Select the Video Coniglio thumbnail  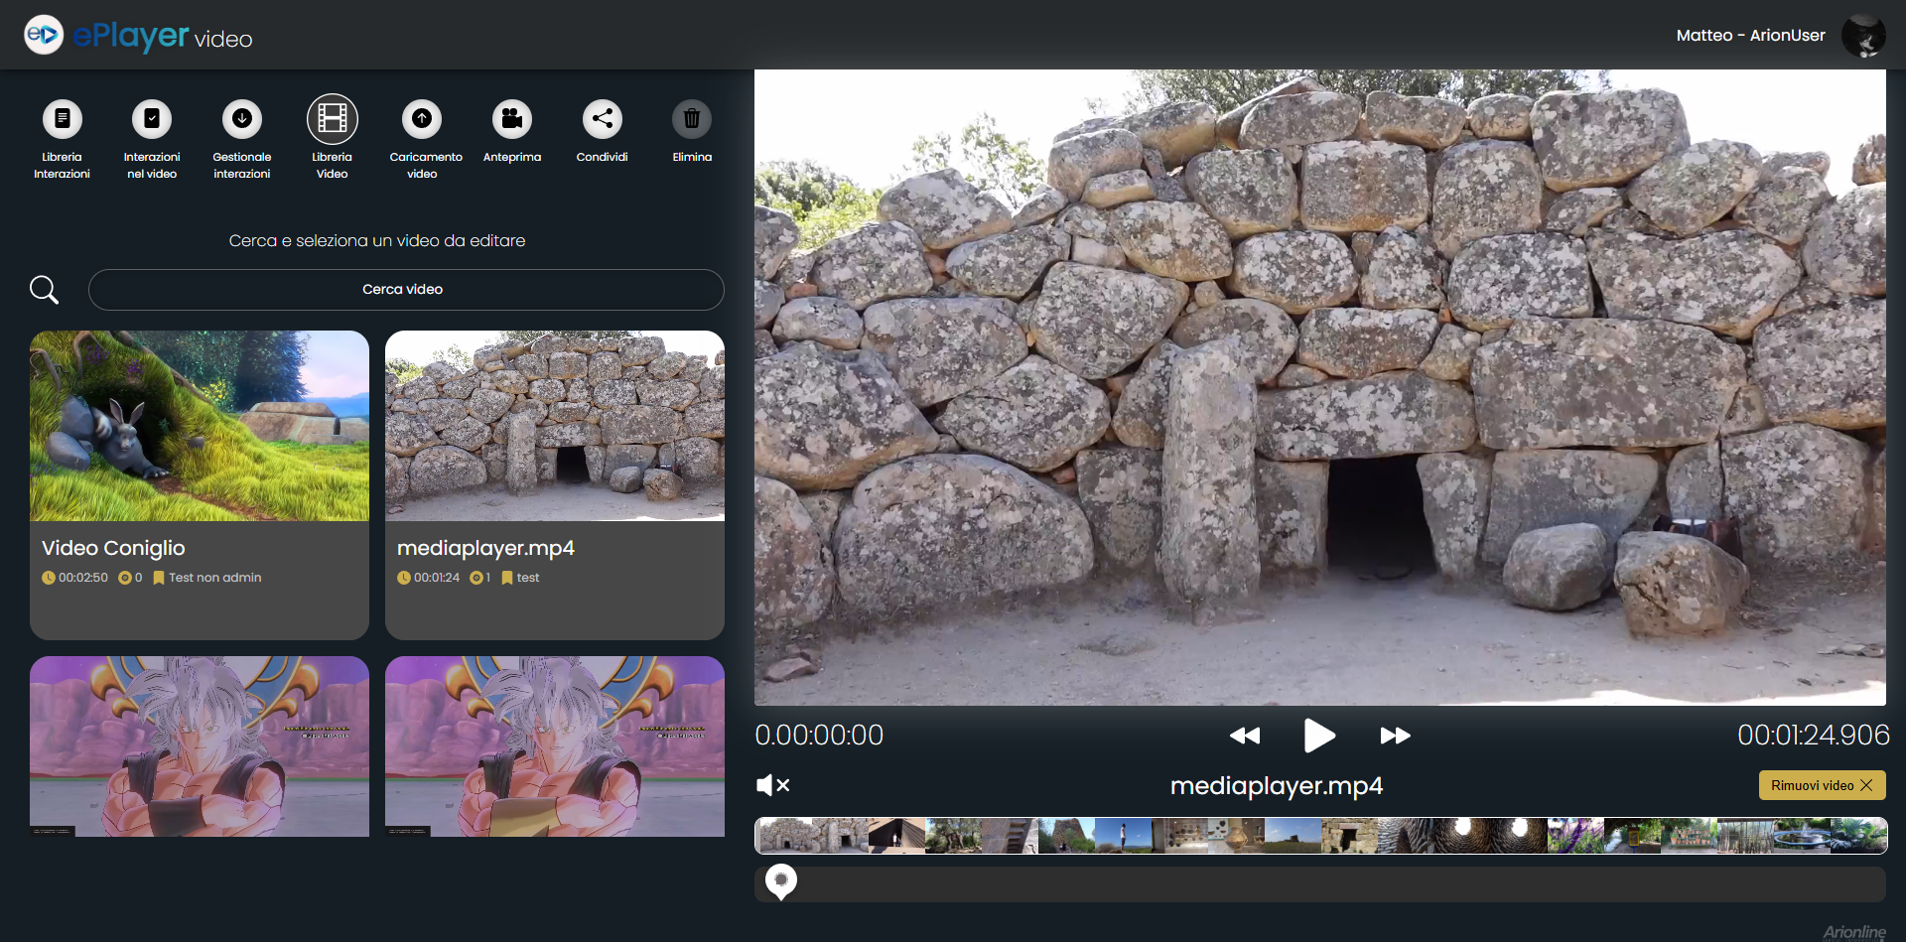point(200,426)
